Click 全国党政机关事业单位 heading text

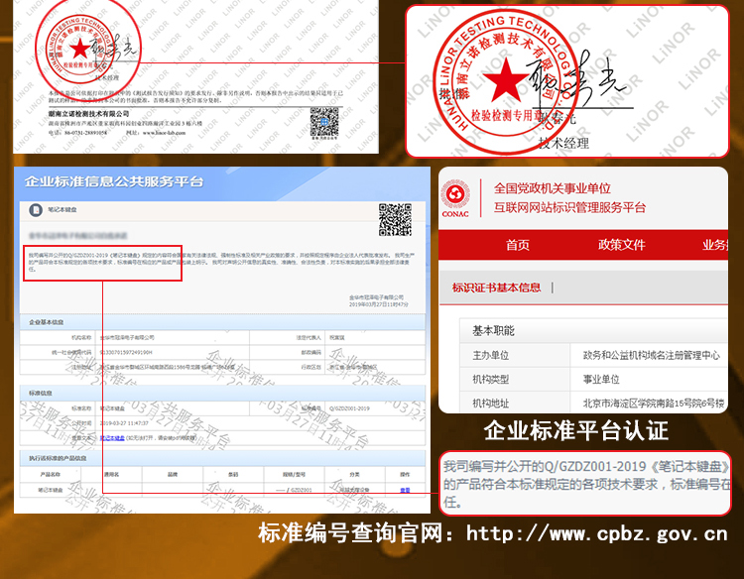pyautogui.click(x=553, y=188)
